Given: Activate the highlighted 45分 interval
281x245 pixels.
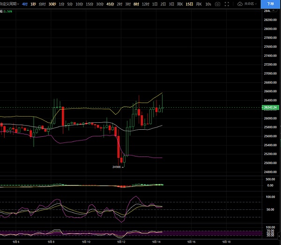Looking at the screenshot, I should (x=110, y=4).
